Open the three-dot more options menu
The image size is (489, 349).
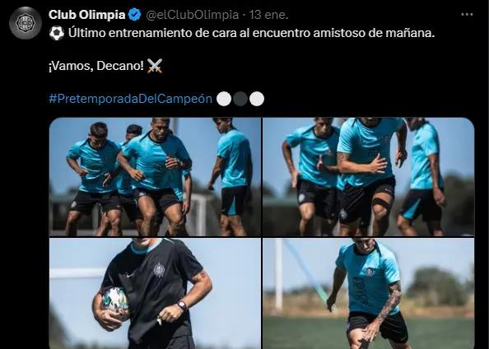(467, 15)
